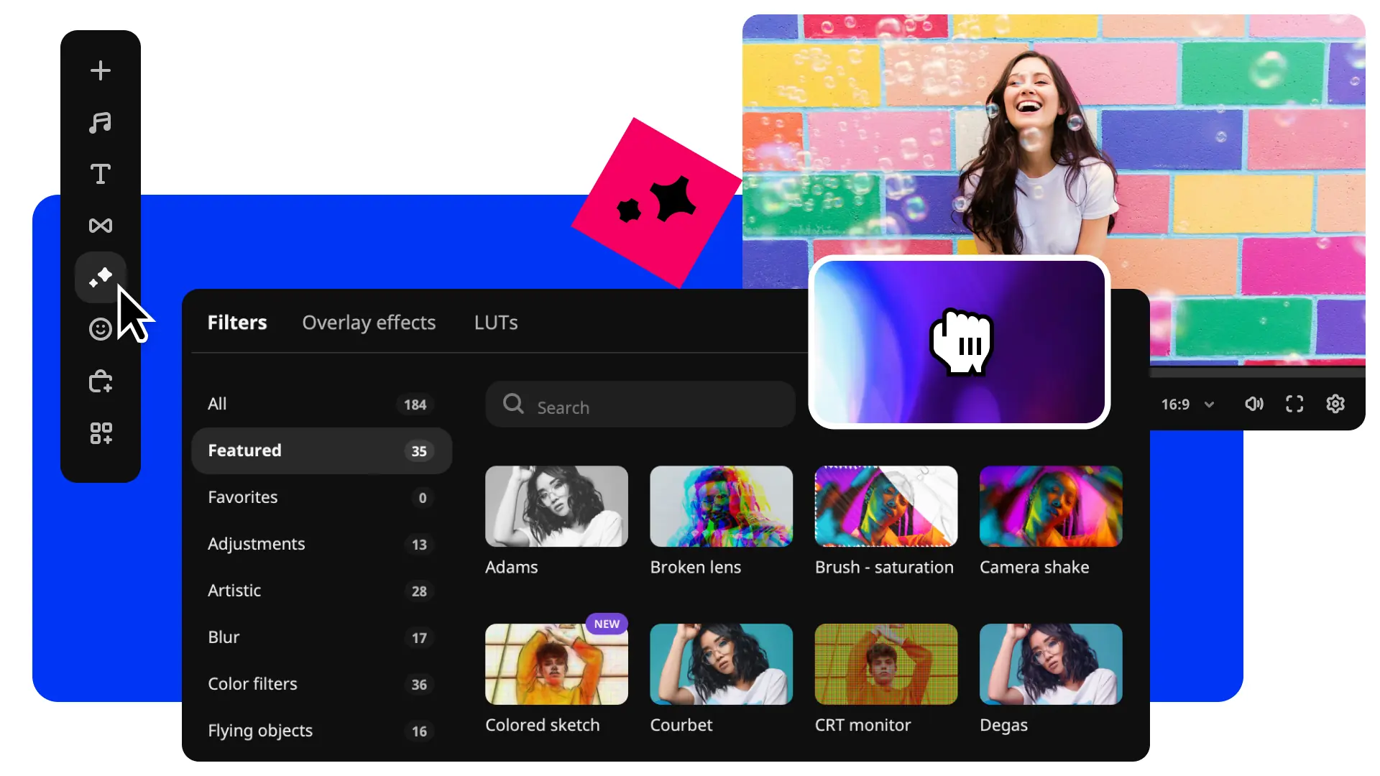1380x776 pixels.
Task: Switch to the LUTs tab
Action: (496, 323)
